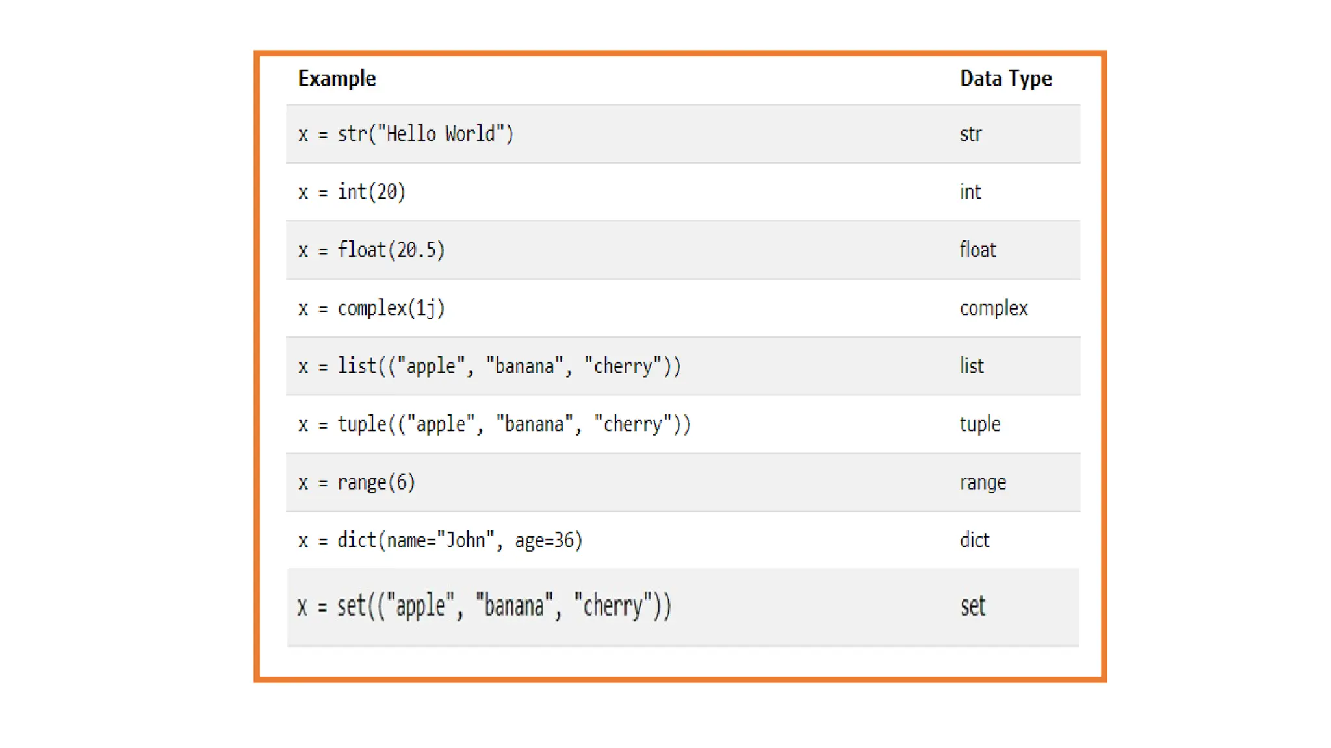
Task: Select the float(20.5) example code
Action: [x=372, y=250]
